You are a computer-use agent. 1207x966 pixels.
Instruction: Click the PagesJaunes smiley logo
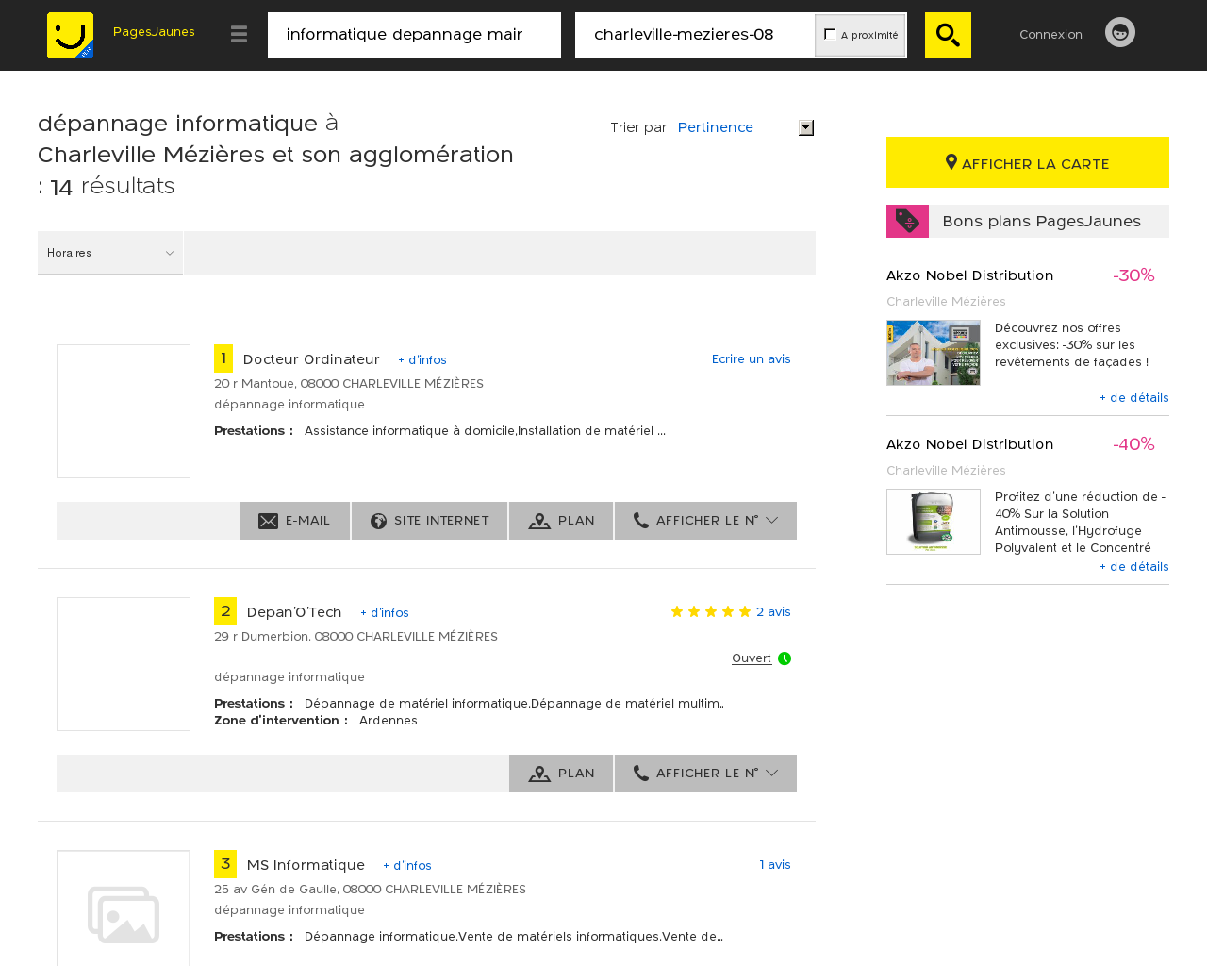pos(71,35)
